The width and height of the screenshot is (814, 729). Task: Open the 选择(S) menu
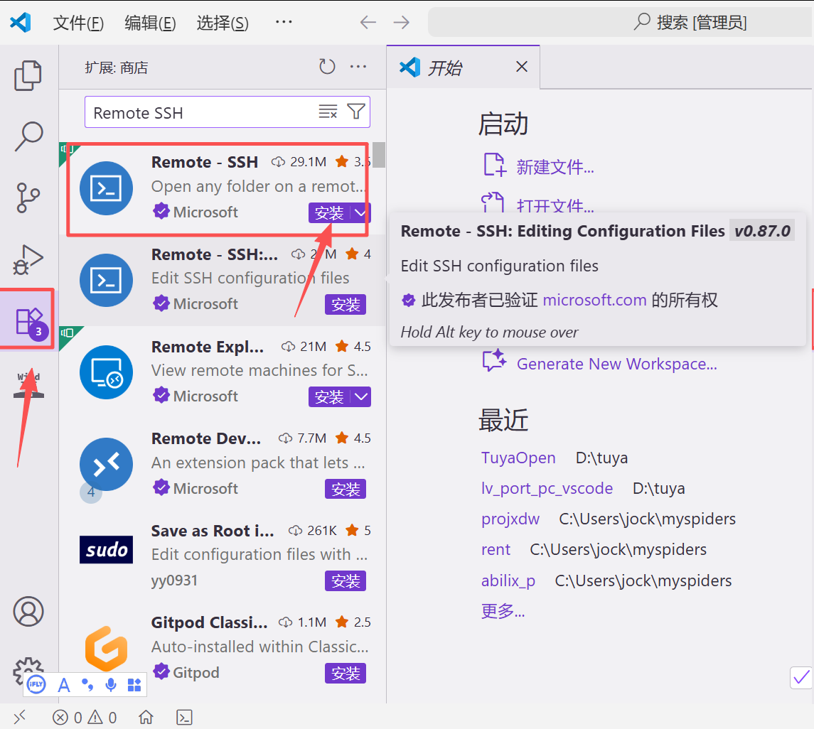[x=223, y=23]
